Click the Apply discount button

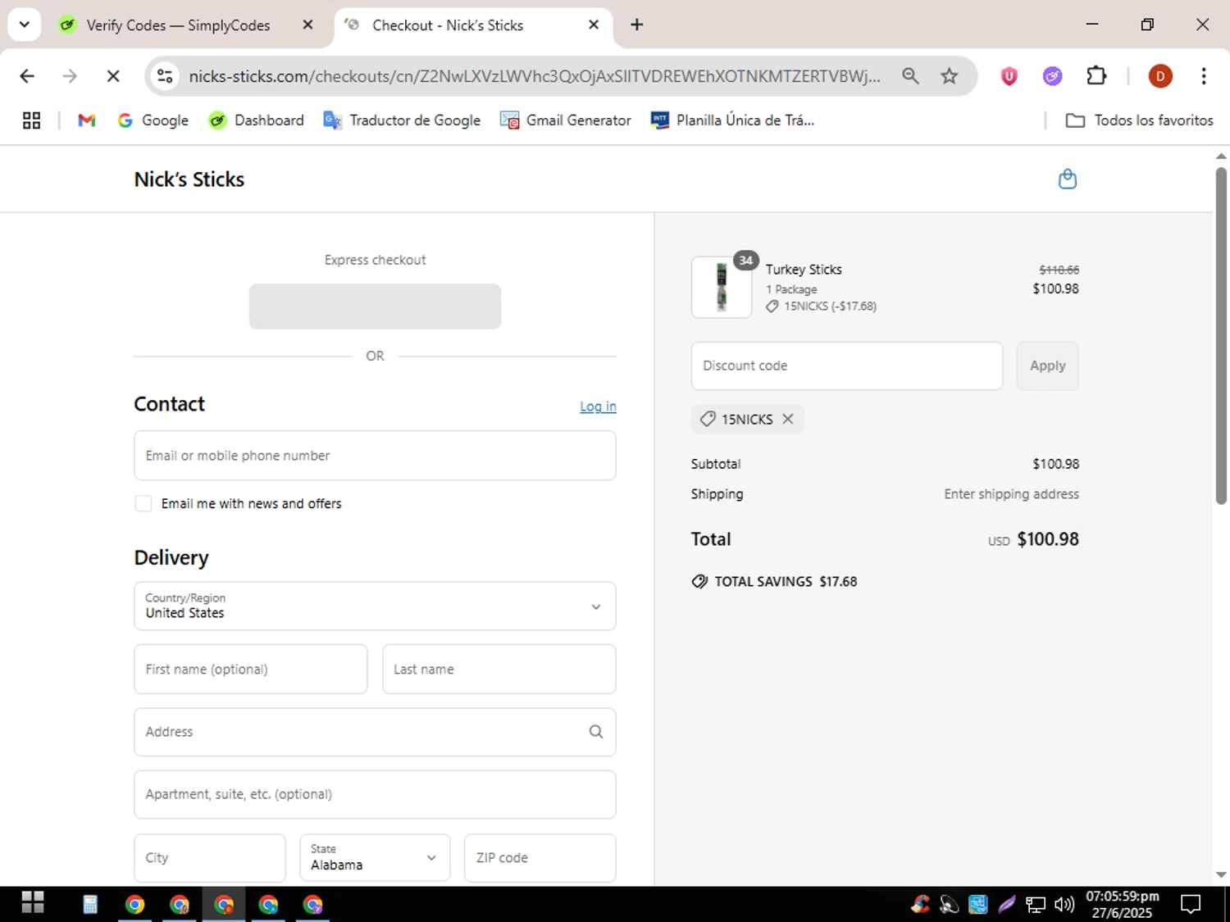tap(1047, 366)
